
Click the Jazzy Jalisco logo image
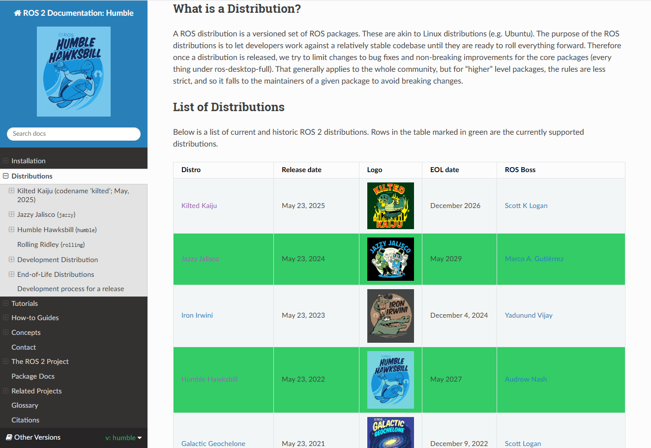[390, 259]
